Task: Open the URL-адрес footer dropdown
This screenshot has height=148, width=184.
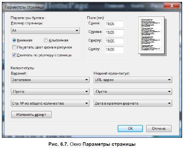Action: (x=133, y=80)
